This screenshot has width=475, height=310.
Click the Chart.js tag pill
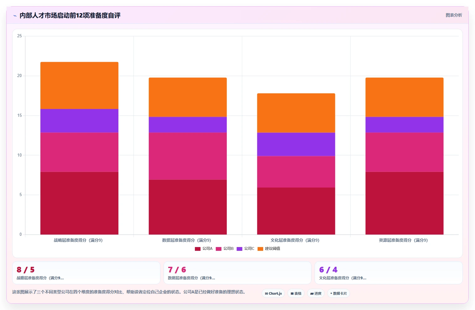click(x=273, y=293)
